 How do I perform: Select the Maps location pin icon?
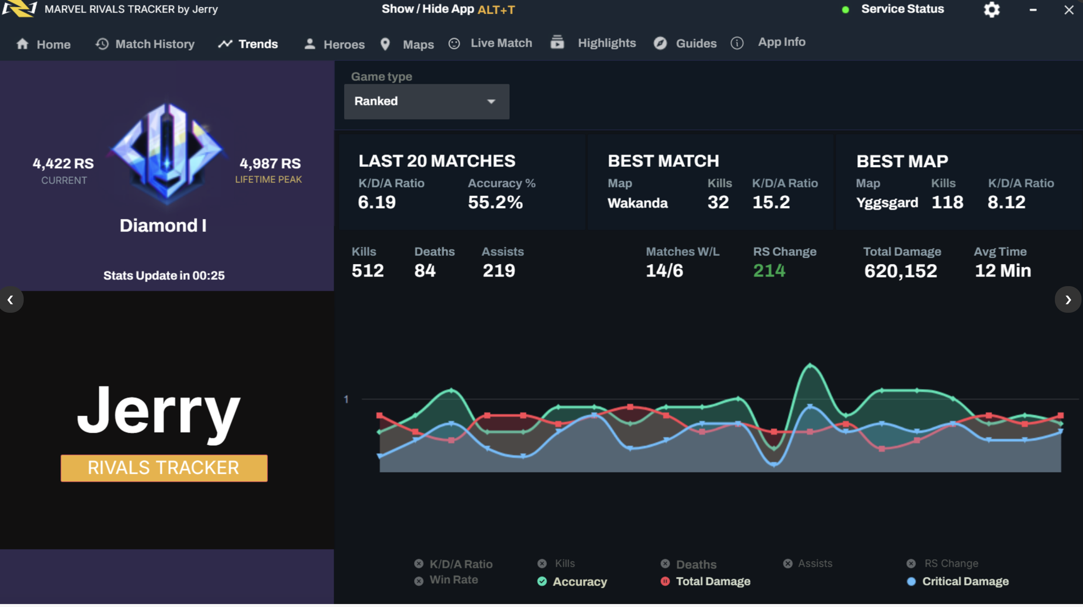[385, 44]
